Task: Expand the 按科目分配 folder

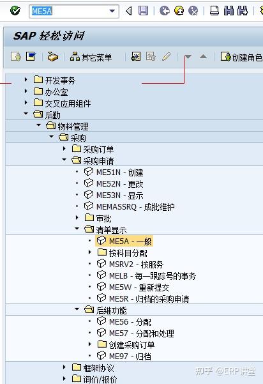Action: click(89, 252)
